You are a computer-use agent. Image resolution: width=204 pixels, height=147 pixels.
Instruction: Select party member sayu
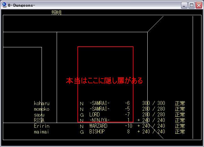pos(39,115)
